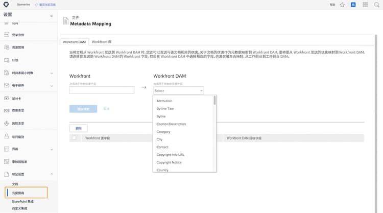Choose Copyright Info URL from the dropdown list
The width and height of the screenshot is (383, 213).
point(170,155)
